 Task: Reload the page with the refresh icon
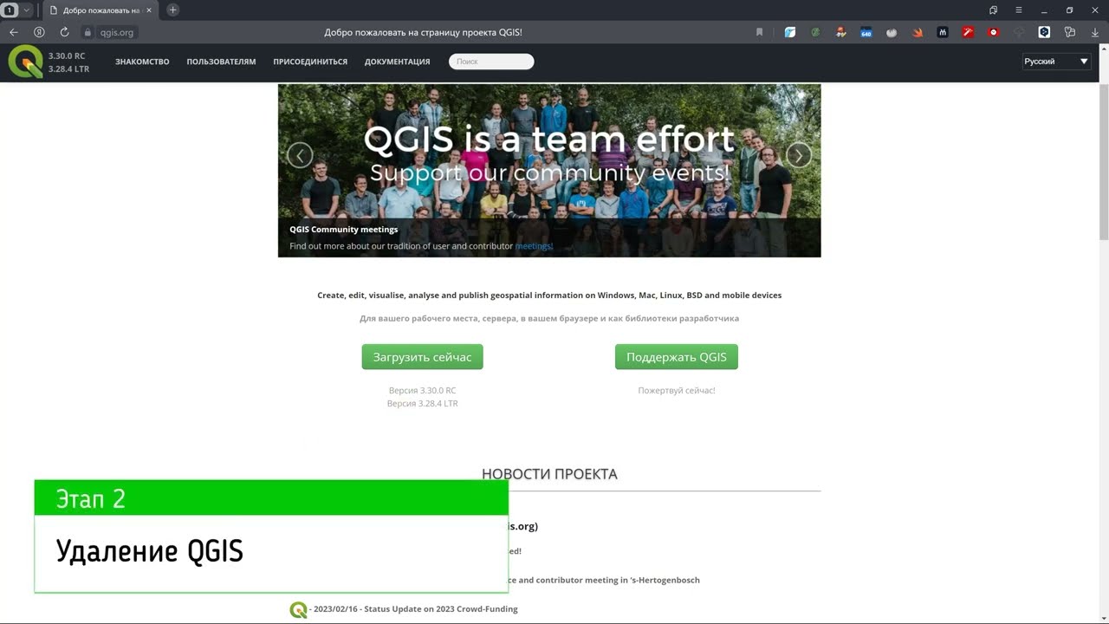(64, 32)
